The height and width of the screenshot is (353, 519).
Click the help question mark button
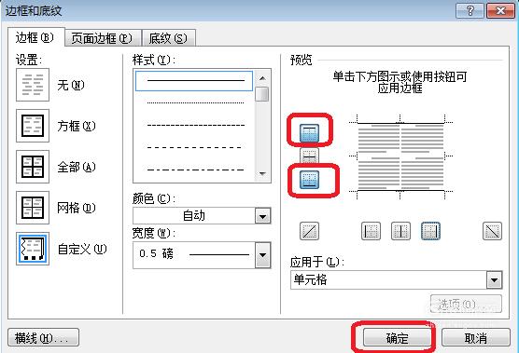coord(470,11)
